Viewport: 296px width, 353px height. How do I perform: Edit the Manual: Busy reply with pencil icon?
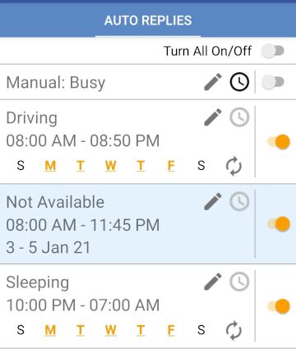(213, 82)
